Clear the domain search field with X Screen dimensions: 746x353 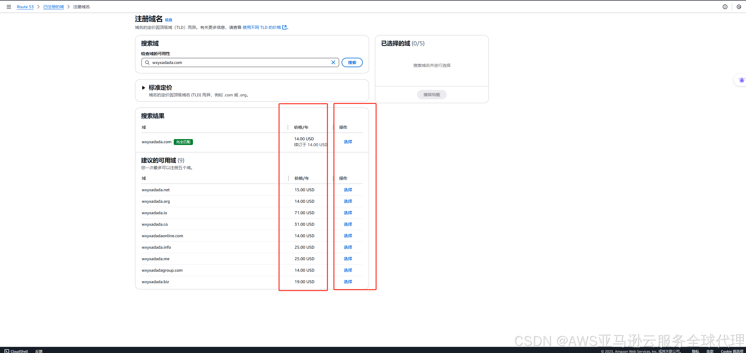(333, 62)
